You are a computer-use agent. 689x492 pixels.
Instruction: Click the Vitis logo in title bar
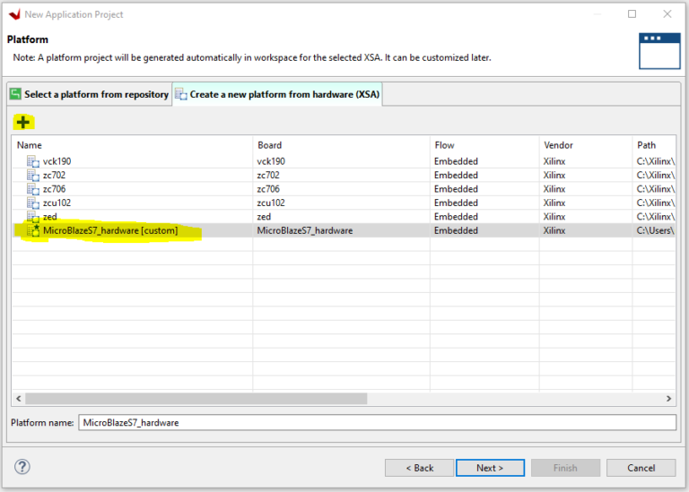pos(14,14)
